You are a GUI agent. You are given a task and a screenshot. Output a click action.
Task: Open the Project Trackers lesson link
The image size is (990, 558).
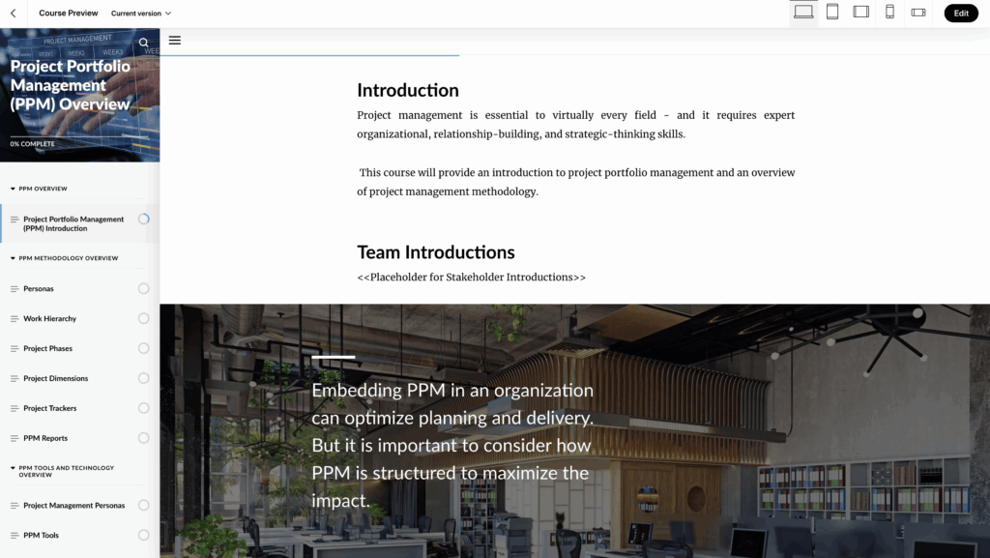(50, 408)
